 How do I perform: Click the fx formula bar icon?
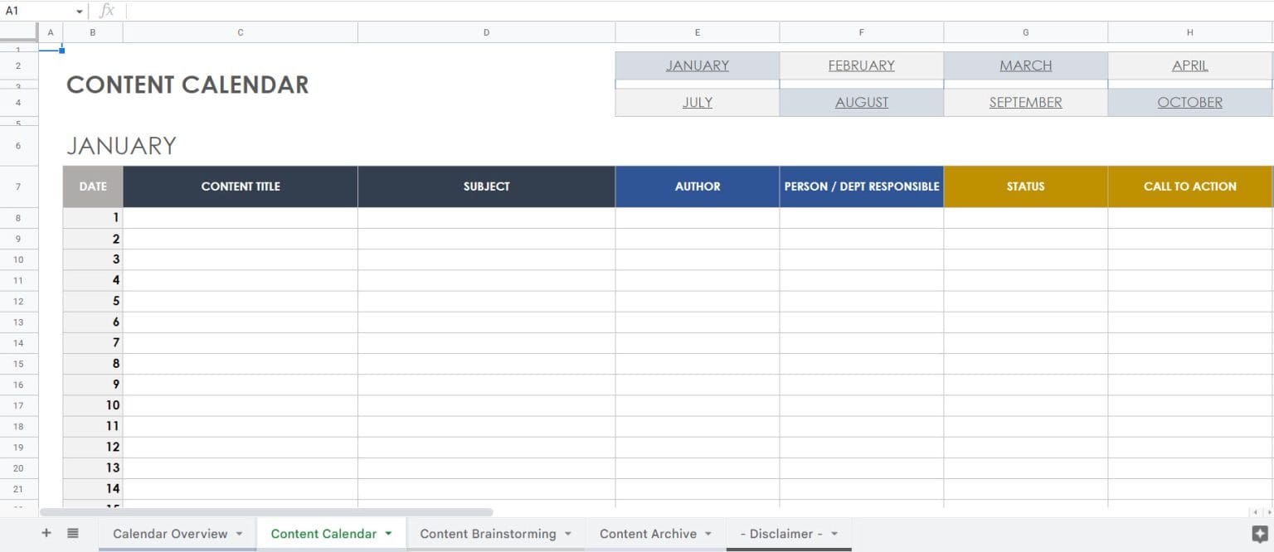pyautogui.click(x=106, y=11)
